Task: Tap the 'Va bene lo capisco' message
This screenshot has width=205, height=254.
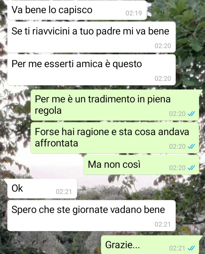Action: [77, 10]
